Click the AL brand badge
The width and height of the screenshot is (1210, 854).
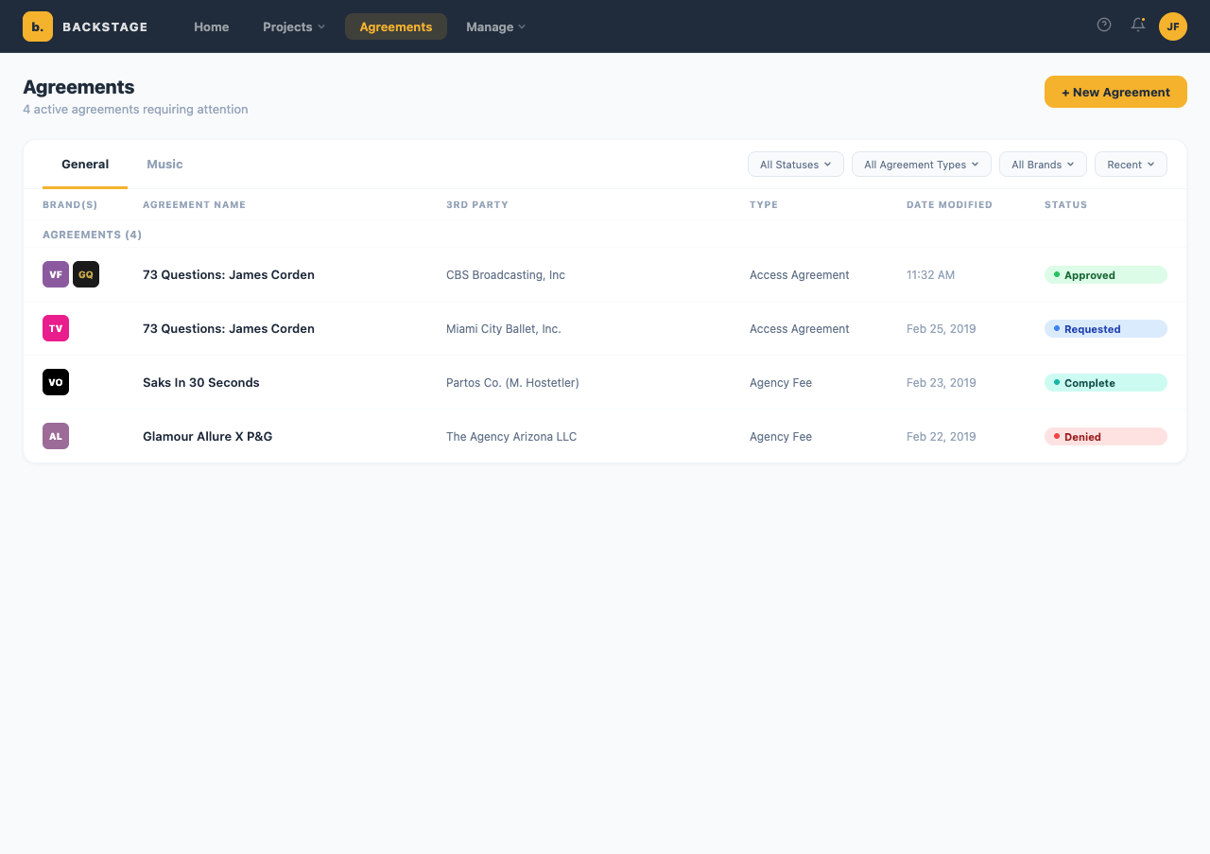click(56, 436)
